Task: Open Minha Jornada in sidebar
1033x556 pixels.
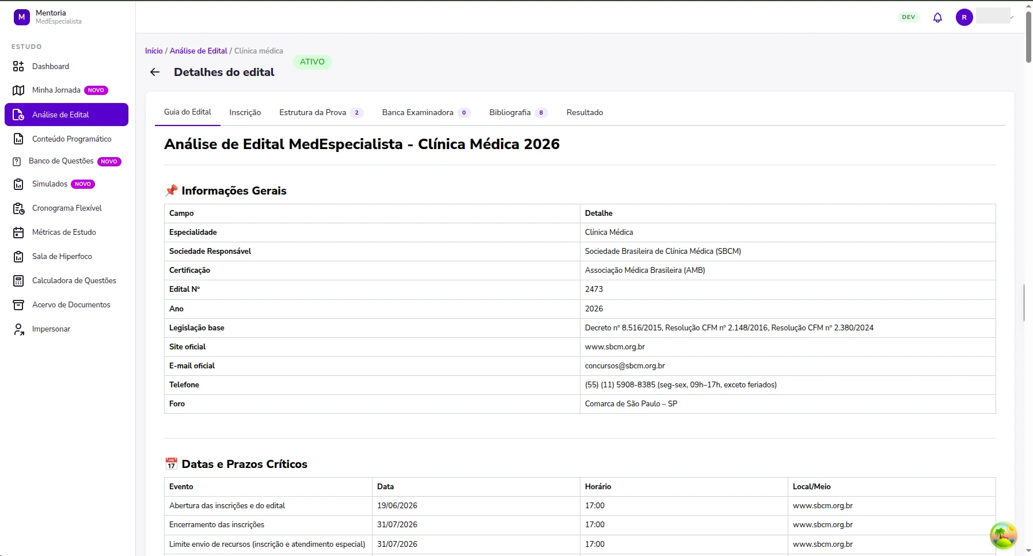Action: click(x=66, y=90)
